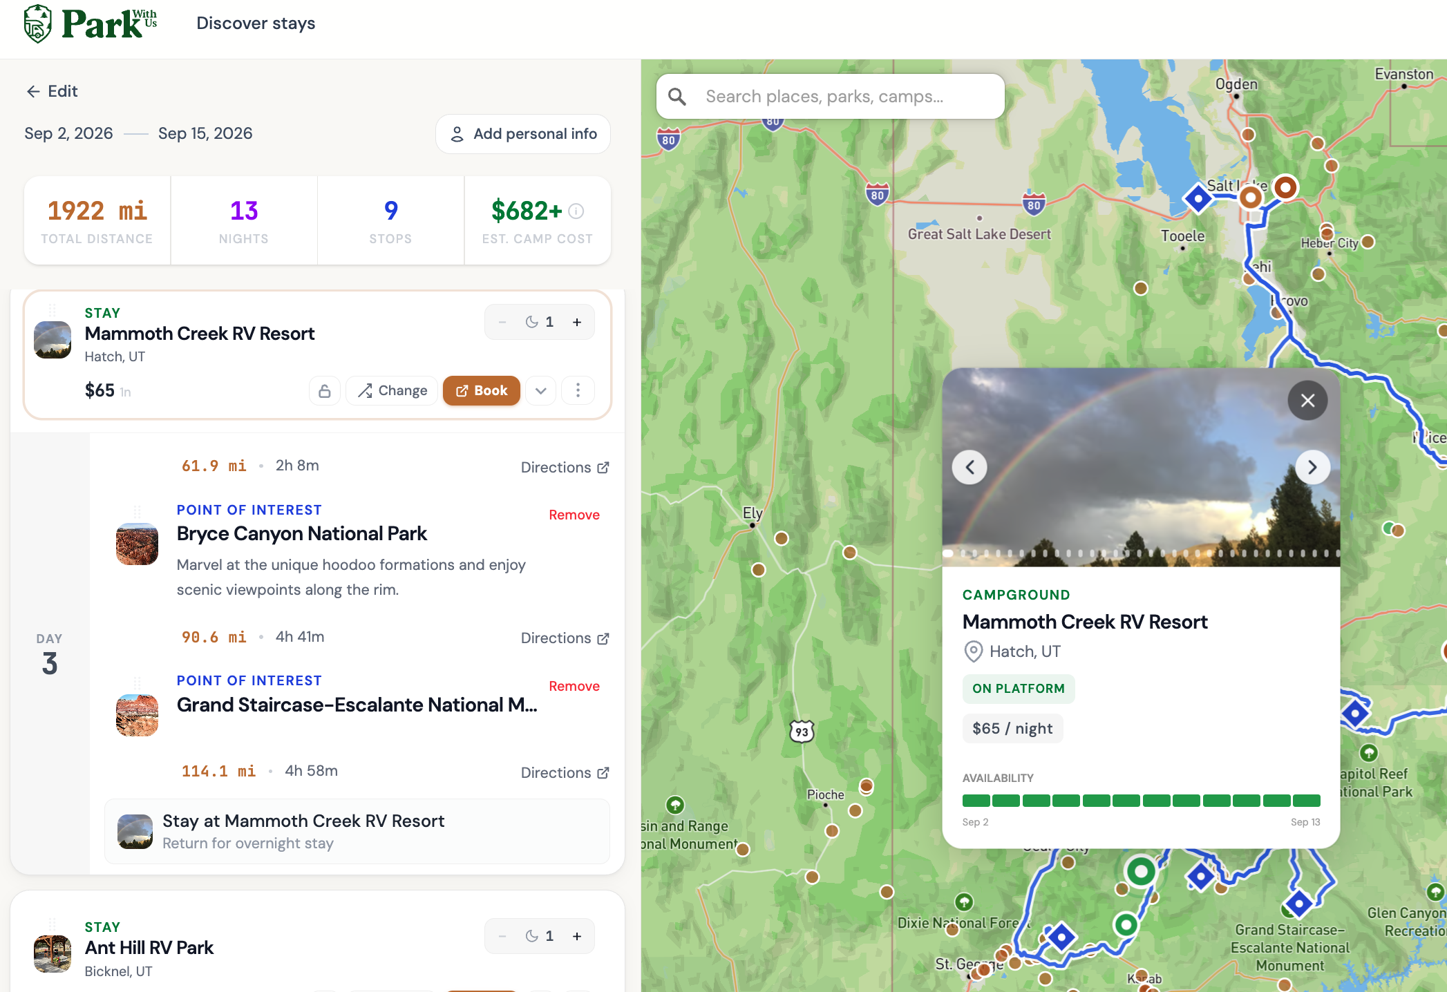
Task: Increase nights for Ant Hill RV Park
Action: [577, 936]
